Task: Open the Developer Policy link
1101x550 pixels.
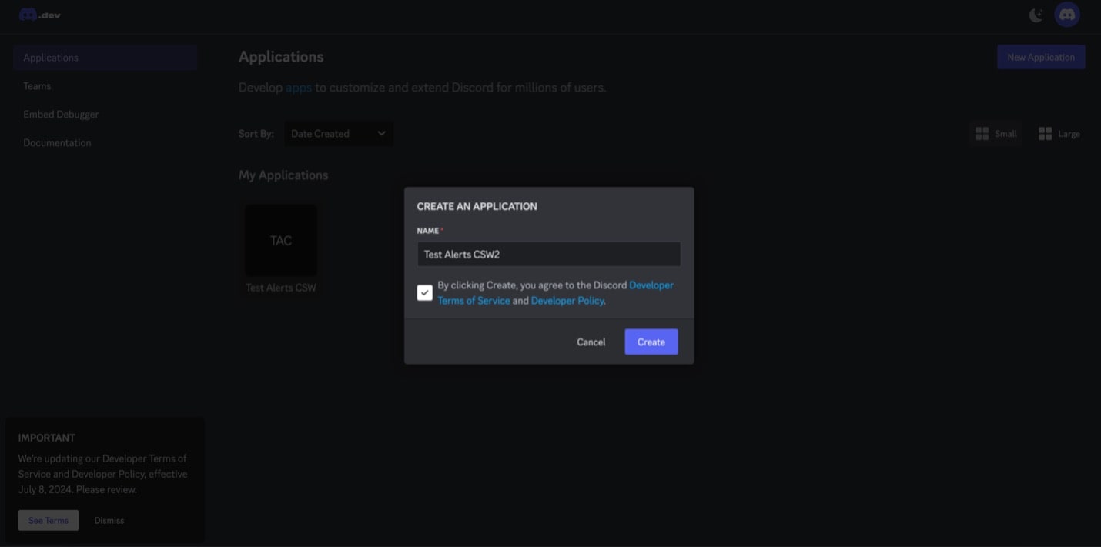Action: point(567,301)
